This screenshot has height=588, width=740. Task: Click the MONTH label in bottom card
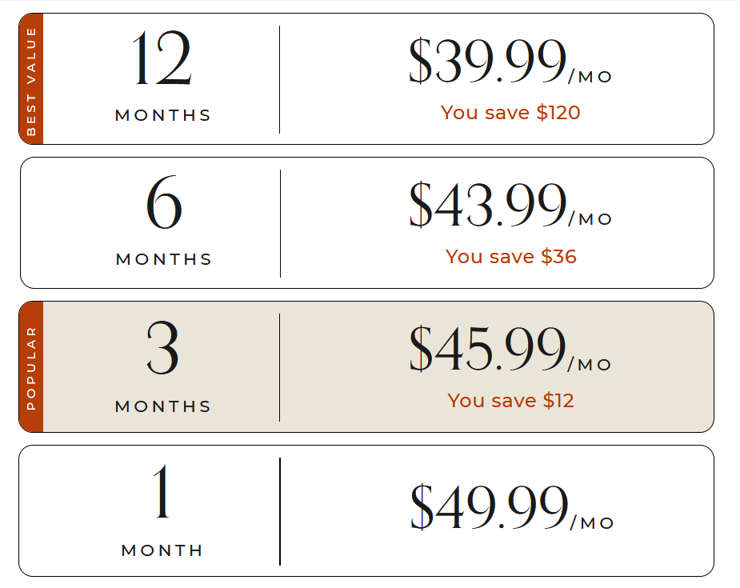click(x=162, y=550)
